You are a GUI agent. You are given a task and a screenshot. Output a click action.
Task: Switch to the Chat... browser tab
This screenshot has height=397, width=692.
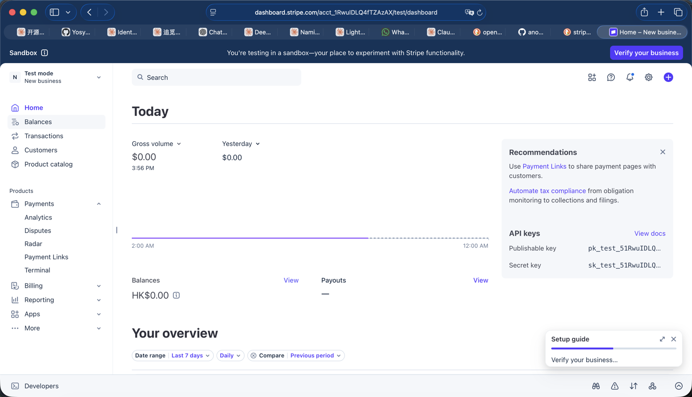(x=213, y=32)
